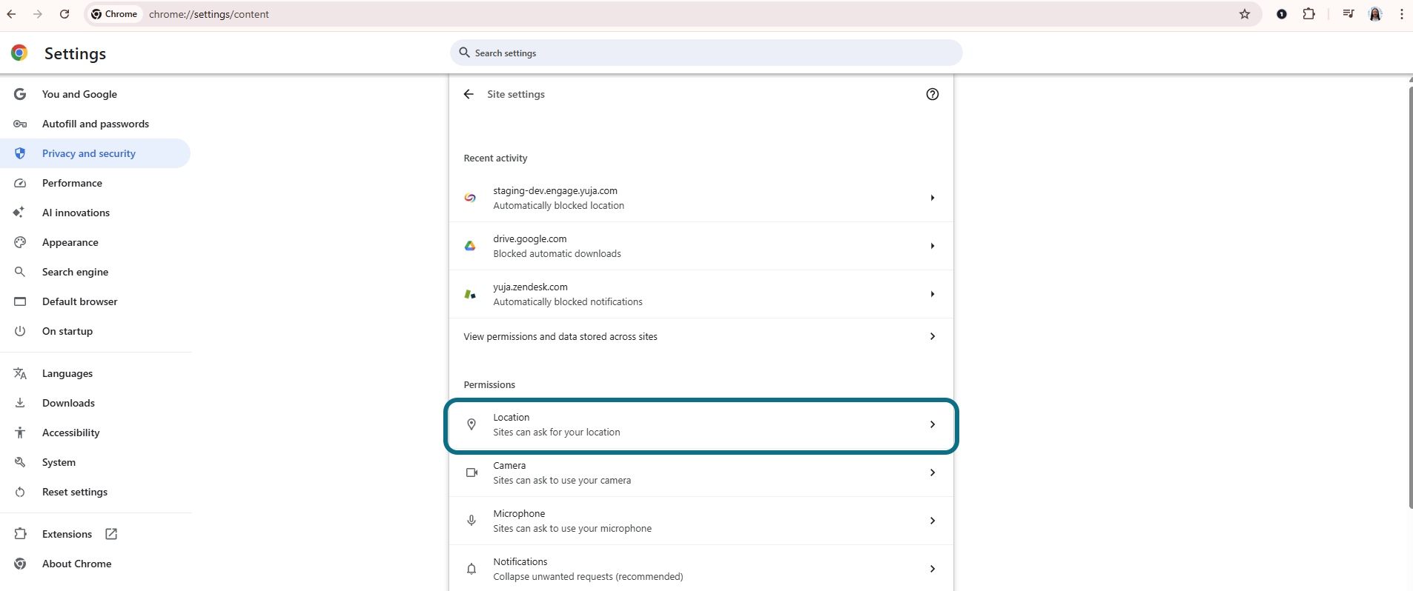Click the microphone icon in Permissions
Viewport: 1413px width, 591px height.
point(471,521)
